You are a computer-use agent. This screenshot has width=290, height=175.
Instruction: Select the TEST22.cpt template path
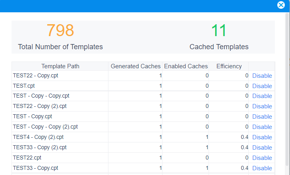27,158
